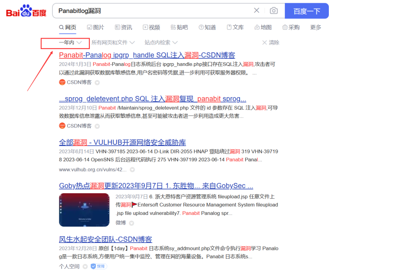Open sprog_deletevent.php SQL 注入漏洞复现 result

tap(153, 99)
